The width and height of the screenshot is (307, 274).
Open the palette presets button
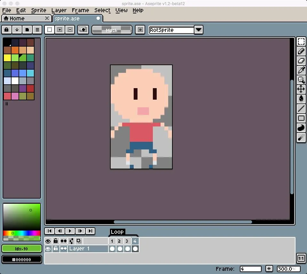(x=27, y=30)
